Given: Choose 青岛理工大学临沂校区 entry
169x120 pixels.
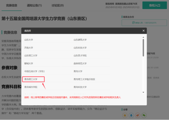Looking at the screenshot, I should coord(84,79).
